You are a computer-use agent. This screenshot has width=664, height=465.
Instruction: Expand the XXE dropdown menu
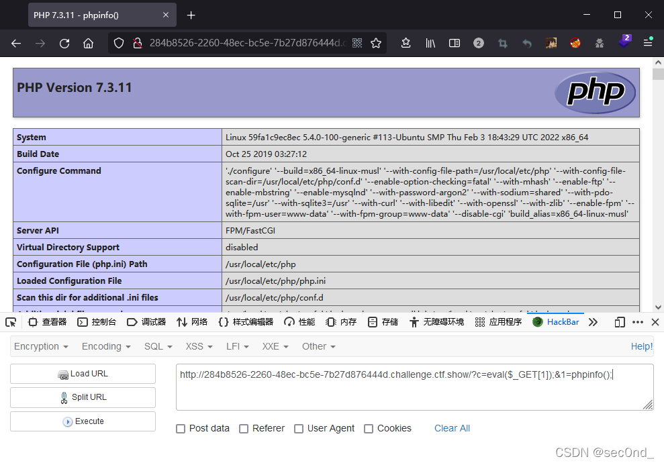point(275,346)
